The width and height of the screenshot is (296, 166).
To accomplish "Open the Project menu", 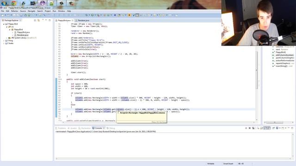I will (48, 11).
